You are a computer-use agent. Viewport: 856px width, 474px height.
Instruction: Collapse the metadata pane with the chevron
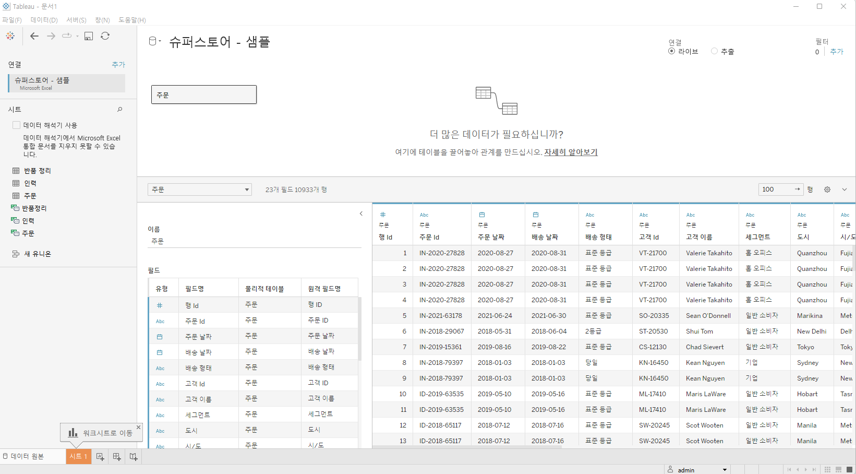(x=361, y=214)
